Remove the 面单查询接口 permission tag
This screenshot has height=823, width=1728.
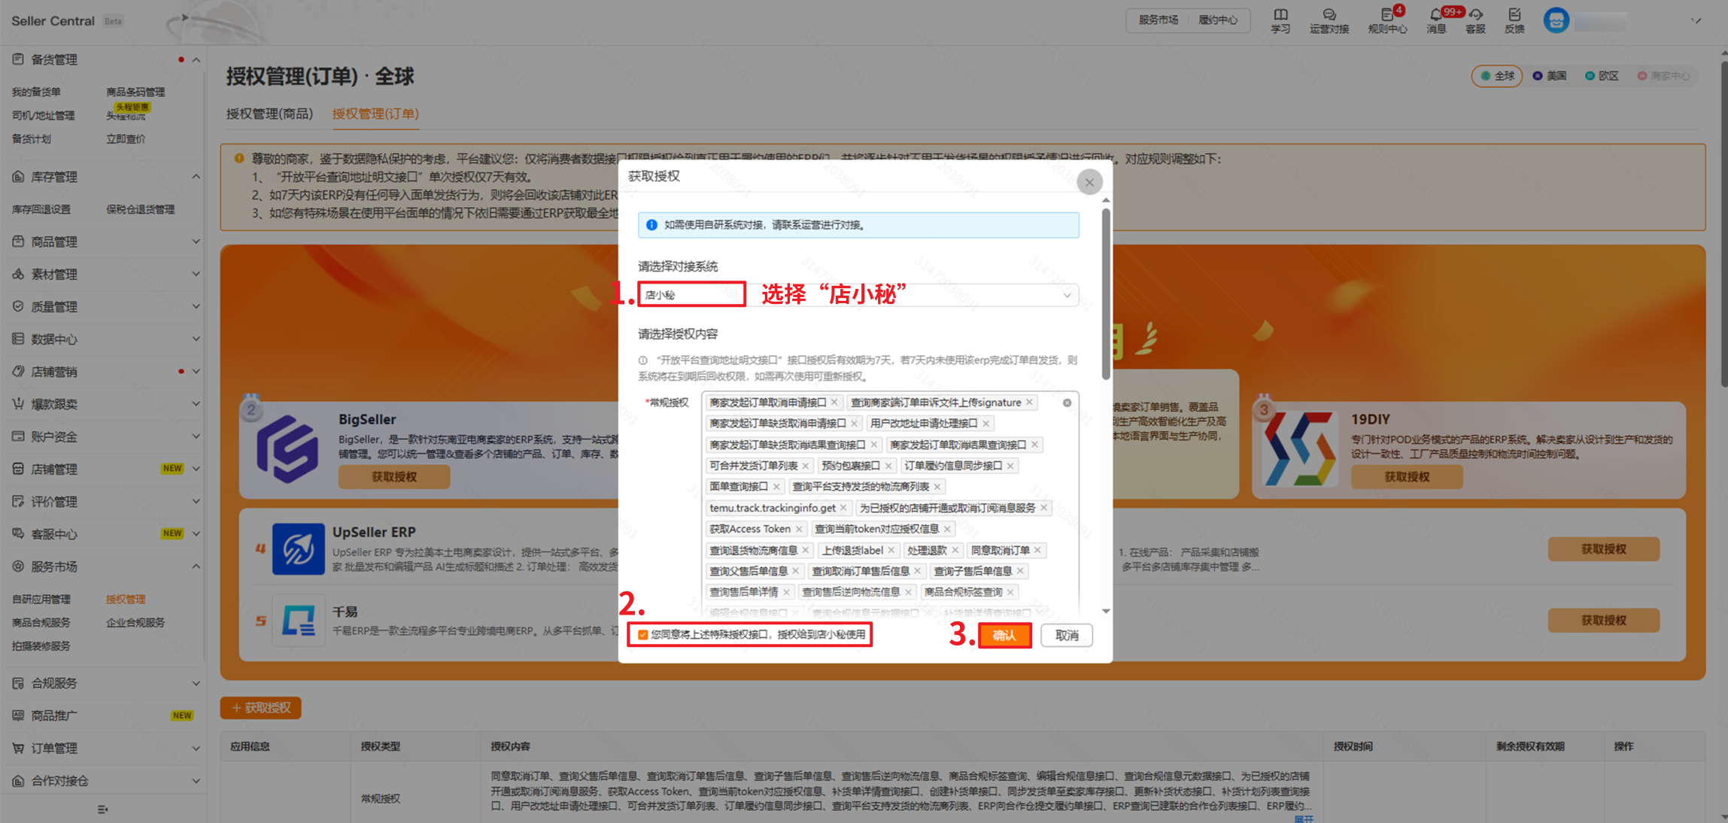(776, 487)
